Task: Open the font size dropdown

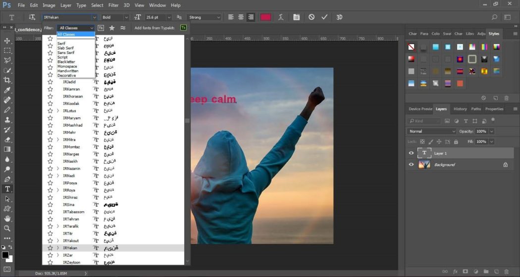Action: 169,17
